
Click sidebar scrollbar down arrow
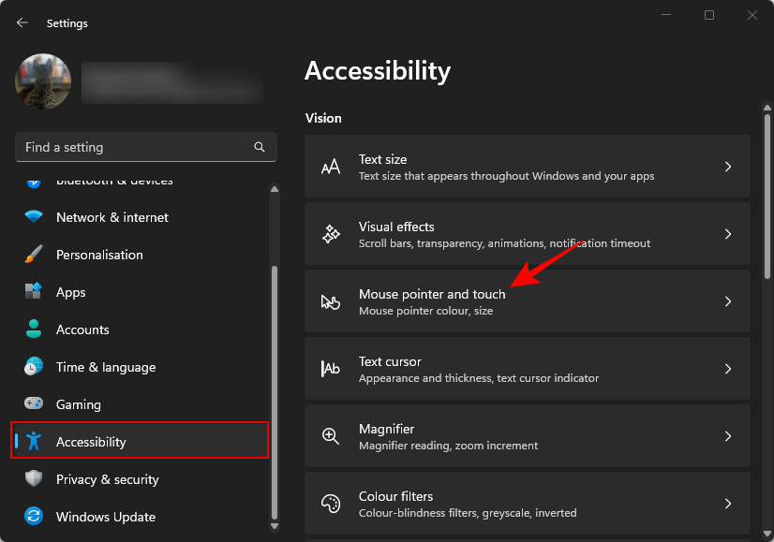pyautogui.click(x=275, y=526)
